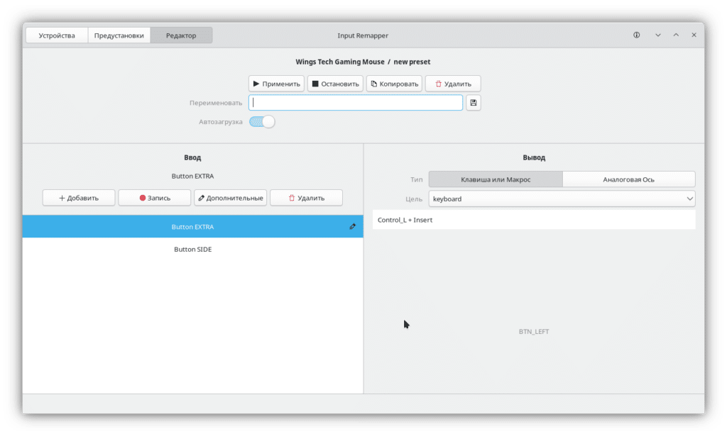This screenshot has height=436, width=727.
Task: Click the save icon beside rename field
Action: tap(474, 103)
